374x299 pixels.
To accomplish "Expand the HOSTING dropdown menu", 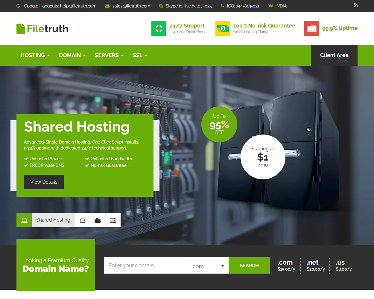I will [x=35, y=55].
